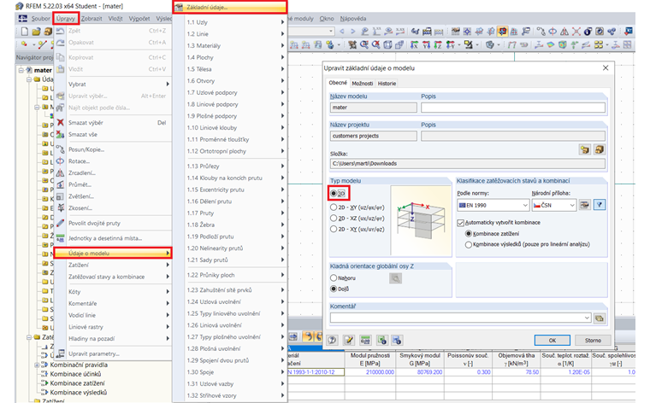Viewport: 650px width, 403px height.
Task: Click the new document icon in main toolbar
Action: pyautogui.click(x=25, y=32)
